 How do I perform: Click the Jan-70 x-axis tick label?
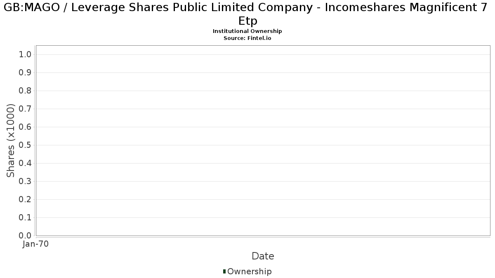pos(36,244)
